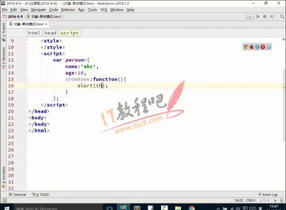Screen dimensions: 286x210
Task: Open the TODO tool window
Action: point(40,195)
